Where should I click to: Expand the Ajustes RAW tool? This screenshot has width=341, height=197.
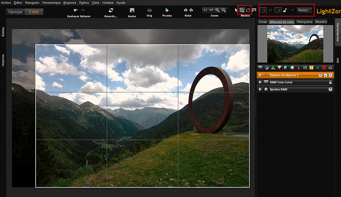tap(260, 89)
